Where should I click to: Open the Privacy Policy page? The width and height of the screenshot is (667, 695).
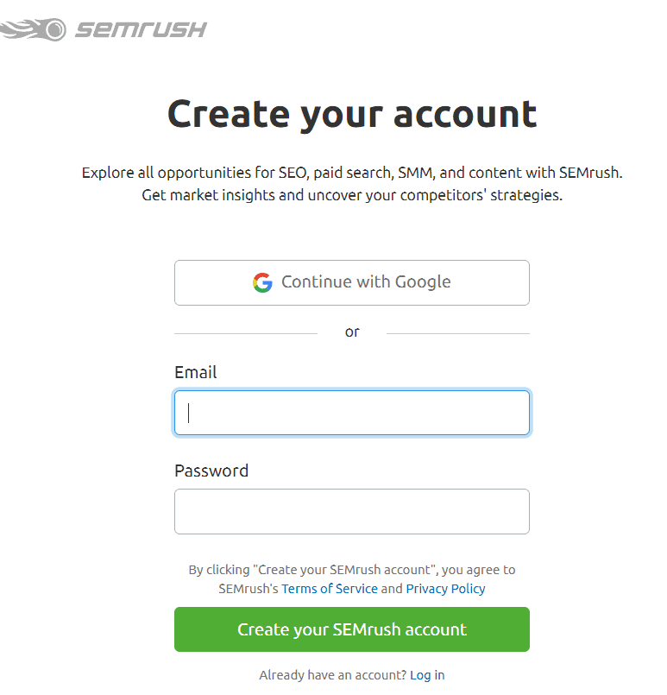point(445,588)
